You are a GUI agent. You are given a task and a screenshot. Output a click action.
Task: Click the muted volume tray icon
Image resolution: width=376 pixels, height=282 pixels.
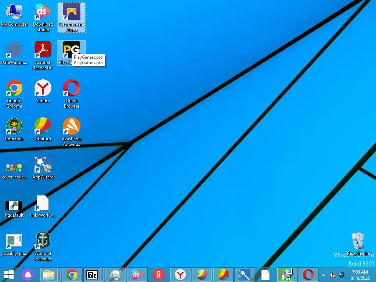[332, 275]
